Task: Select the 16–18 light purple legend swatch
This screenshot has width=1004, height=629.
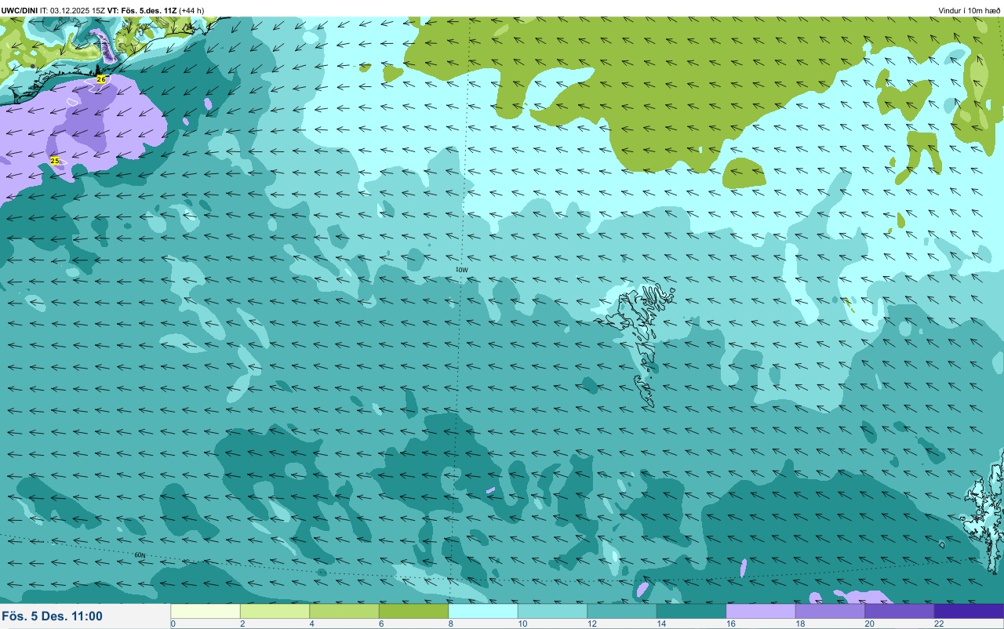Action: (x=761, y=611)
